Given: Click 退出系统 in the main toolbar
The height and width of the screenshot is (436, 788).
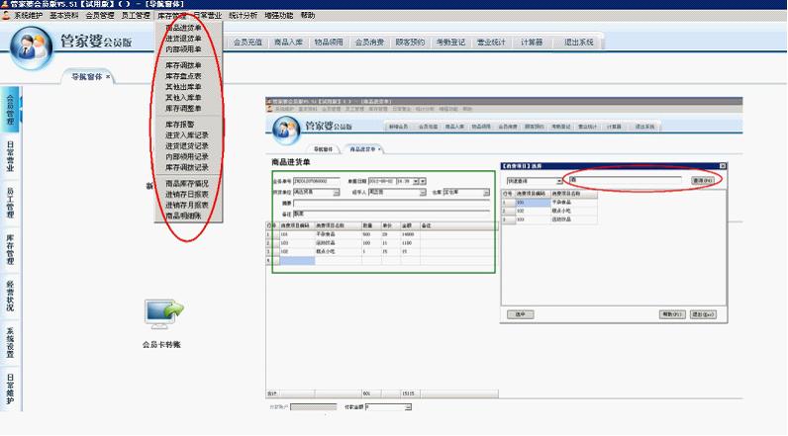Looking at the screenshot, I should pyautogui.click(x=578, y=43).
